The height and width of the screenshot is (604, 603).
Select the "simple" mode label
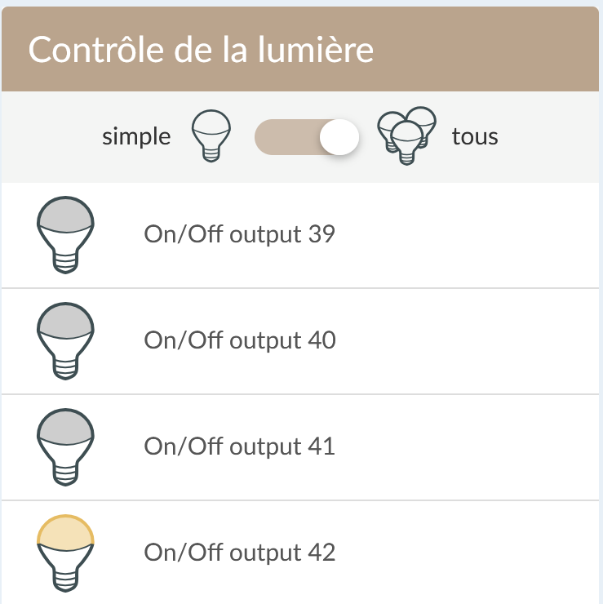(x=136, y=137)
